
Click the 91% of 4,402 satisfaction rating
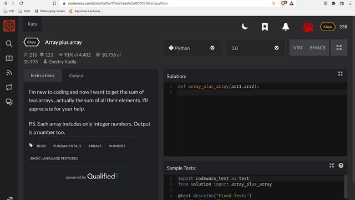(74, 54)
